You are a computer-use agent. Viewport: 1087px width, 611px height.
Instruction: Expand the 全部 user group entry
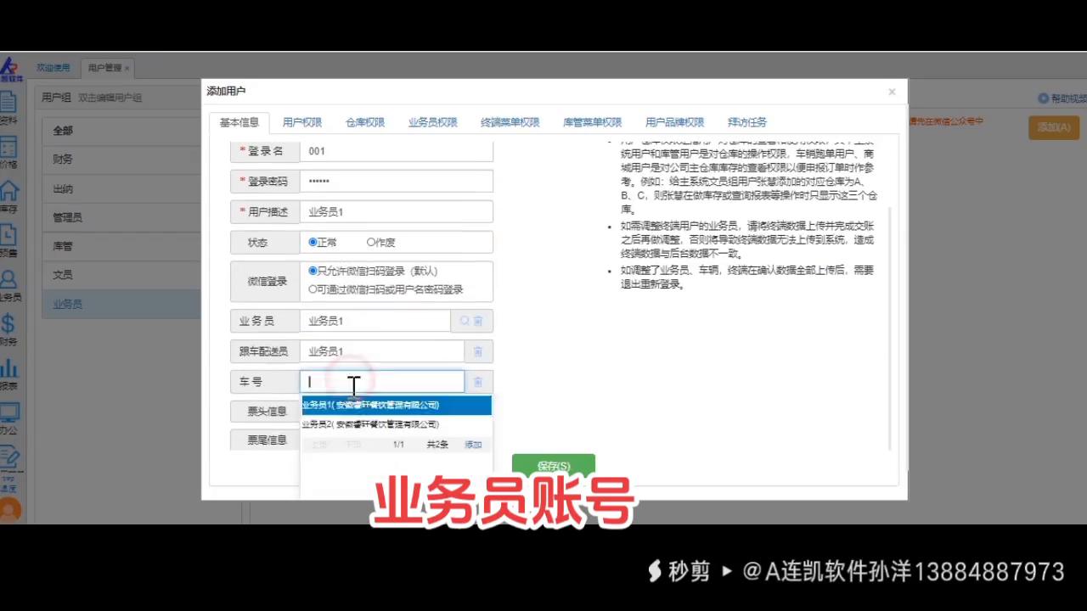coord(62,130)
